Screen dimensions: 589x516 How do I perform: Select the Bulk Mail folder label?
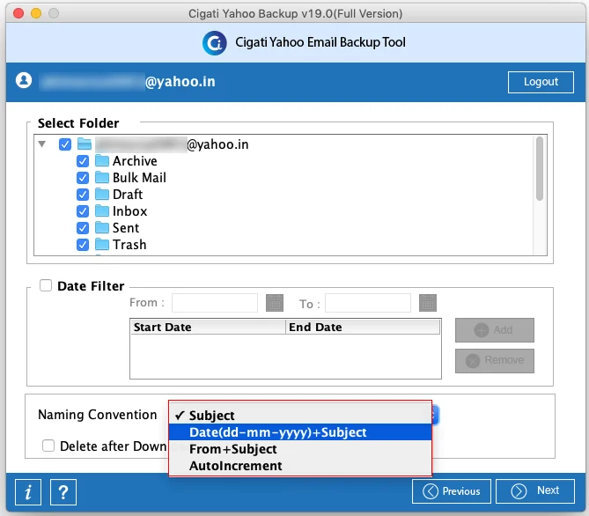pyautogui.click(x=139, y=177)
